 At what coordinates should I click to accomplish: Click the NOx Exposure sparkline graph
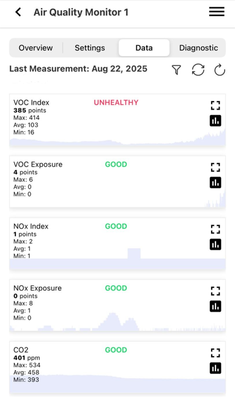(117, 322)
